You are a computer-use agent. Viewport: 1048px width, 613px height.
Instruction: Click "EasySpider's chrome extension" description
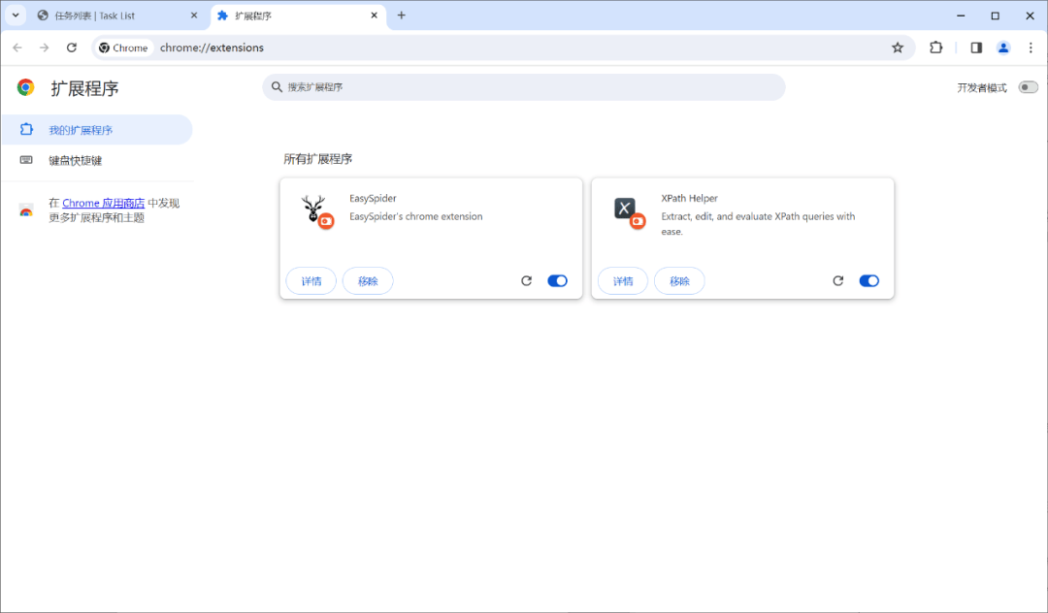point(415,216)
